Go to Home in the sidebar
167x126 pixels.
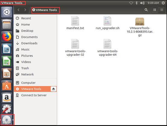tap(35, 24)
